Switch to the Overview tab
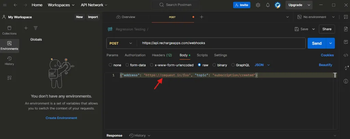Screen dimensions: 350x139 tap(126, 17)
